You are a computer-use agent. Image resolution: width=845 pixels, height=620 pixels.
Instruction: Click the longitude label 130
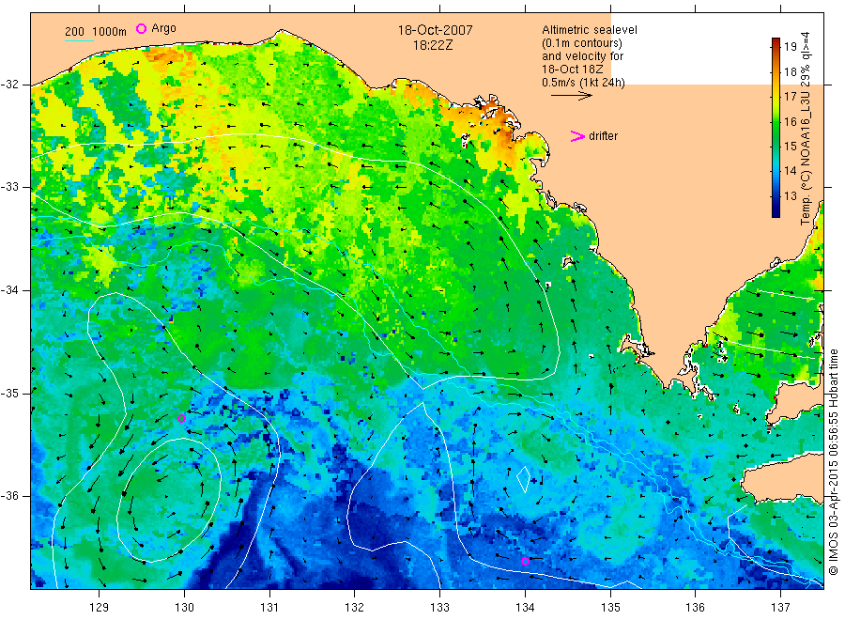pyautogui.click(x=184, y=608)
